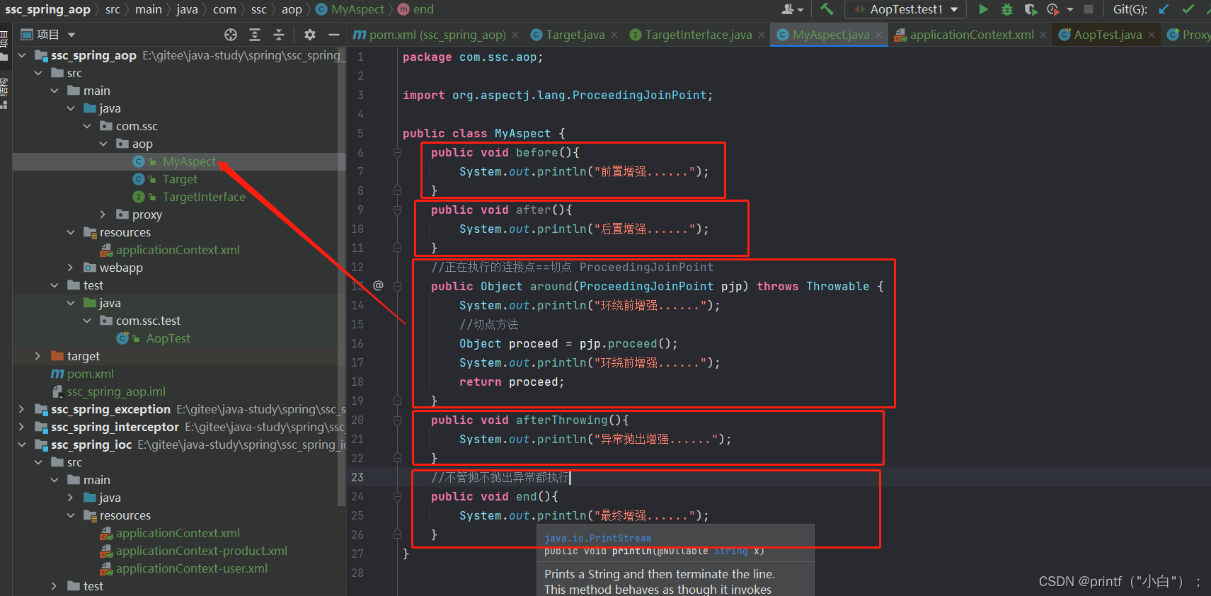Open applicationContext-product.xml in ssc_spring_ioc
Viewport: 1211px width, 596px height.
point(202,551)
